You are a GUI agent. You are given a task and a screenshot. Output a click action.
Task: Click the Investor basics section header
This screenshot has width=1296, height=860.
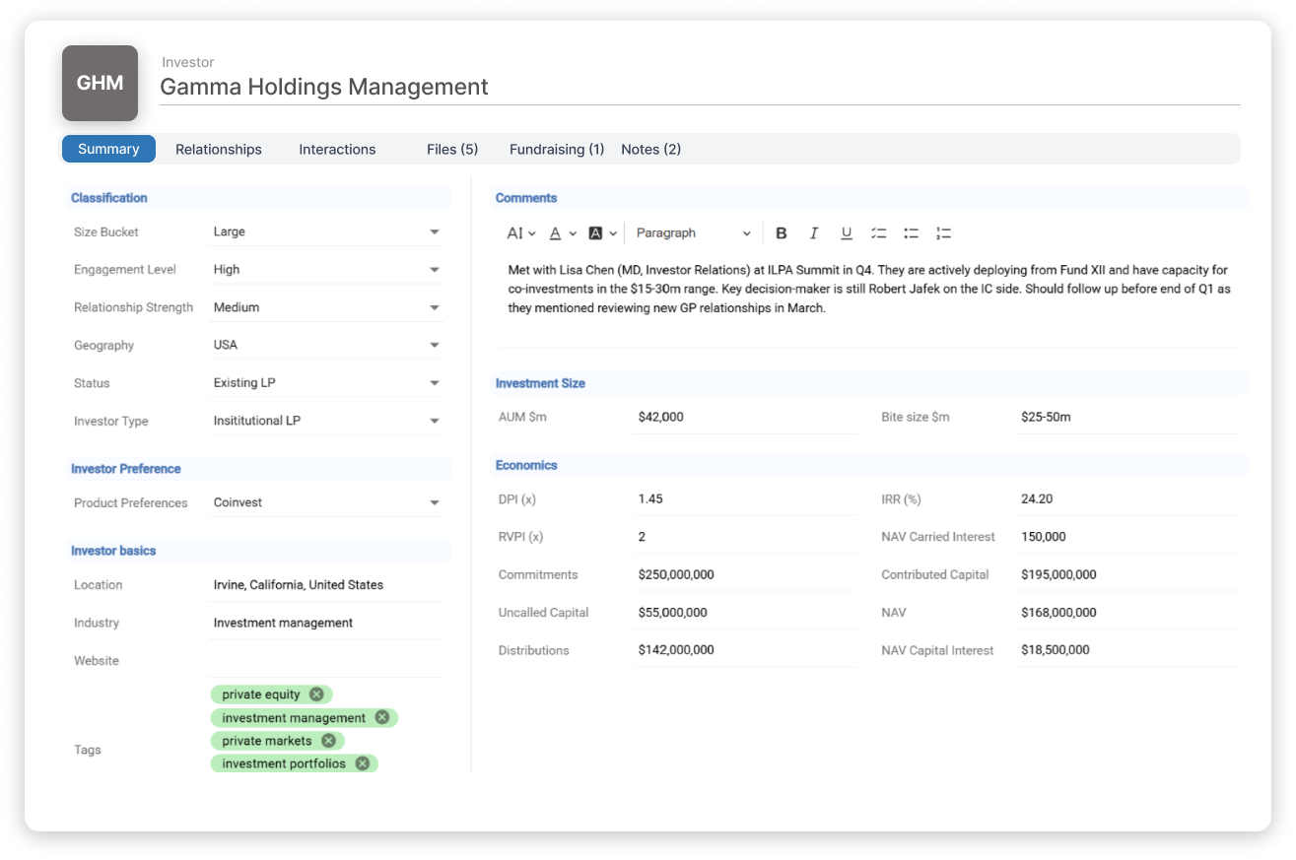(258, 551)
